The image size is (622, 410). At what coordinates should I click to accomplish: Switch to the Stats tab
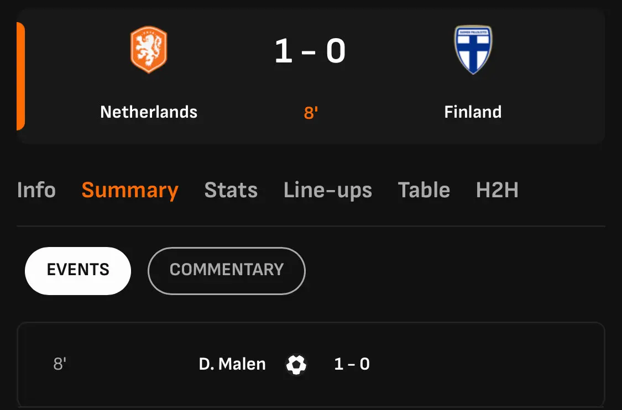pyautogui.click(x=231, y=190)
